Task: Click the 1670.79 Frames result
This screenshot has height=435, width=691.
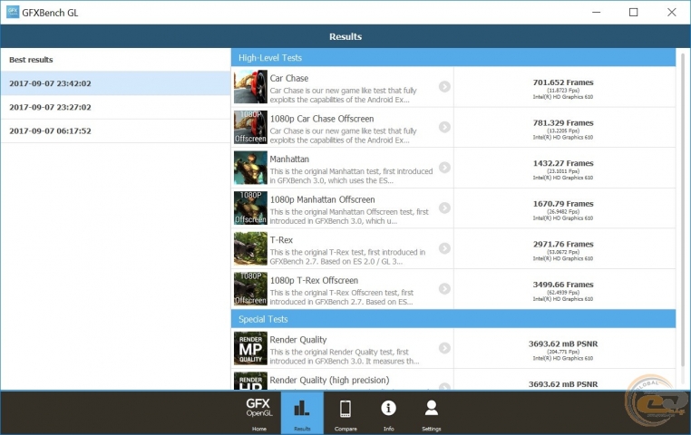Action: click(563, 204)
